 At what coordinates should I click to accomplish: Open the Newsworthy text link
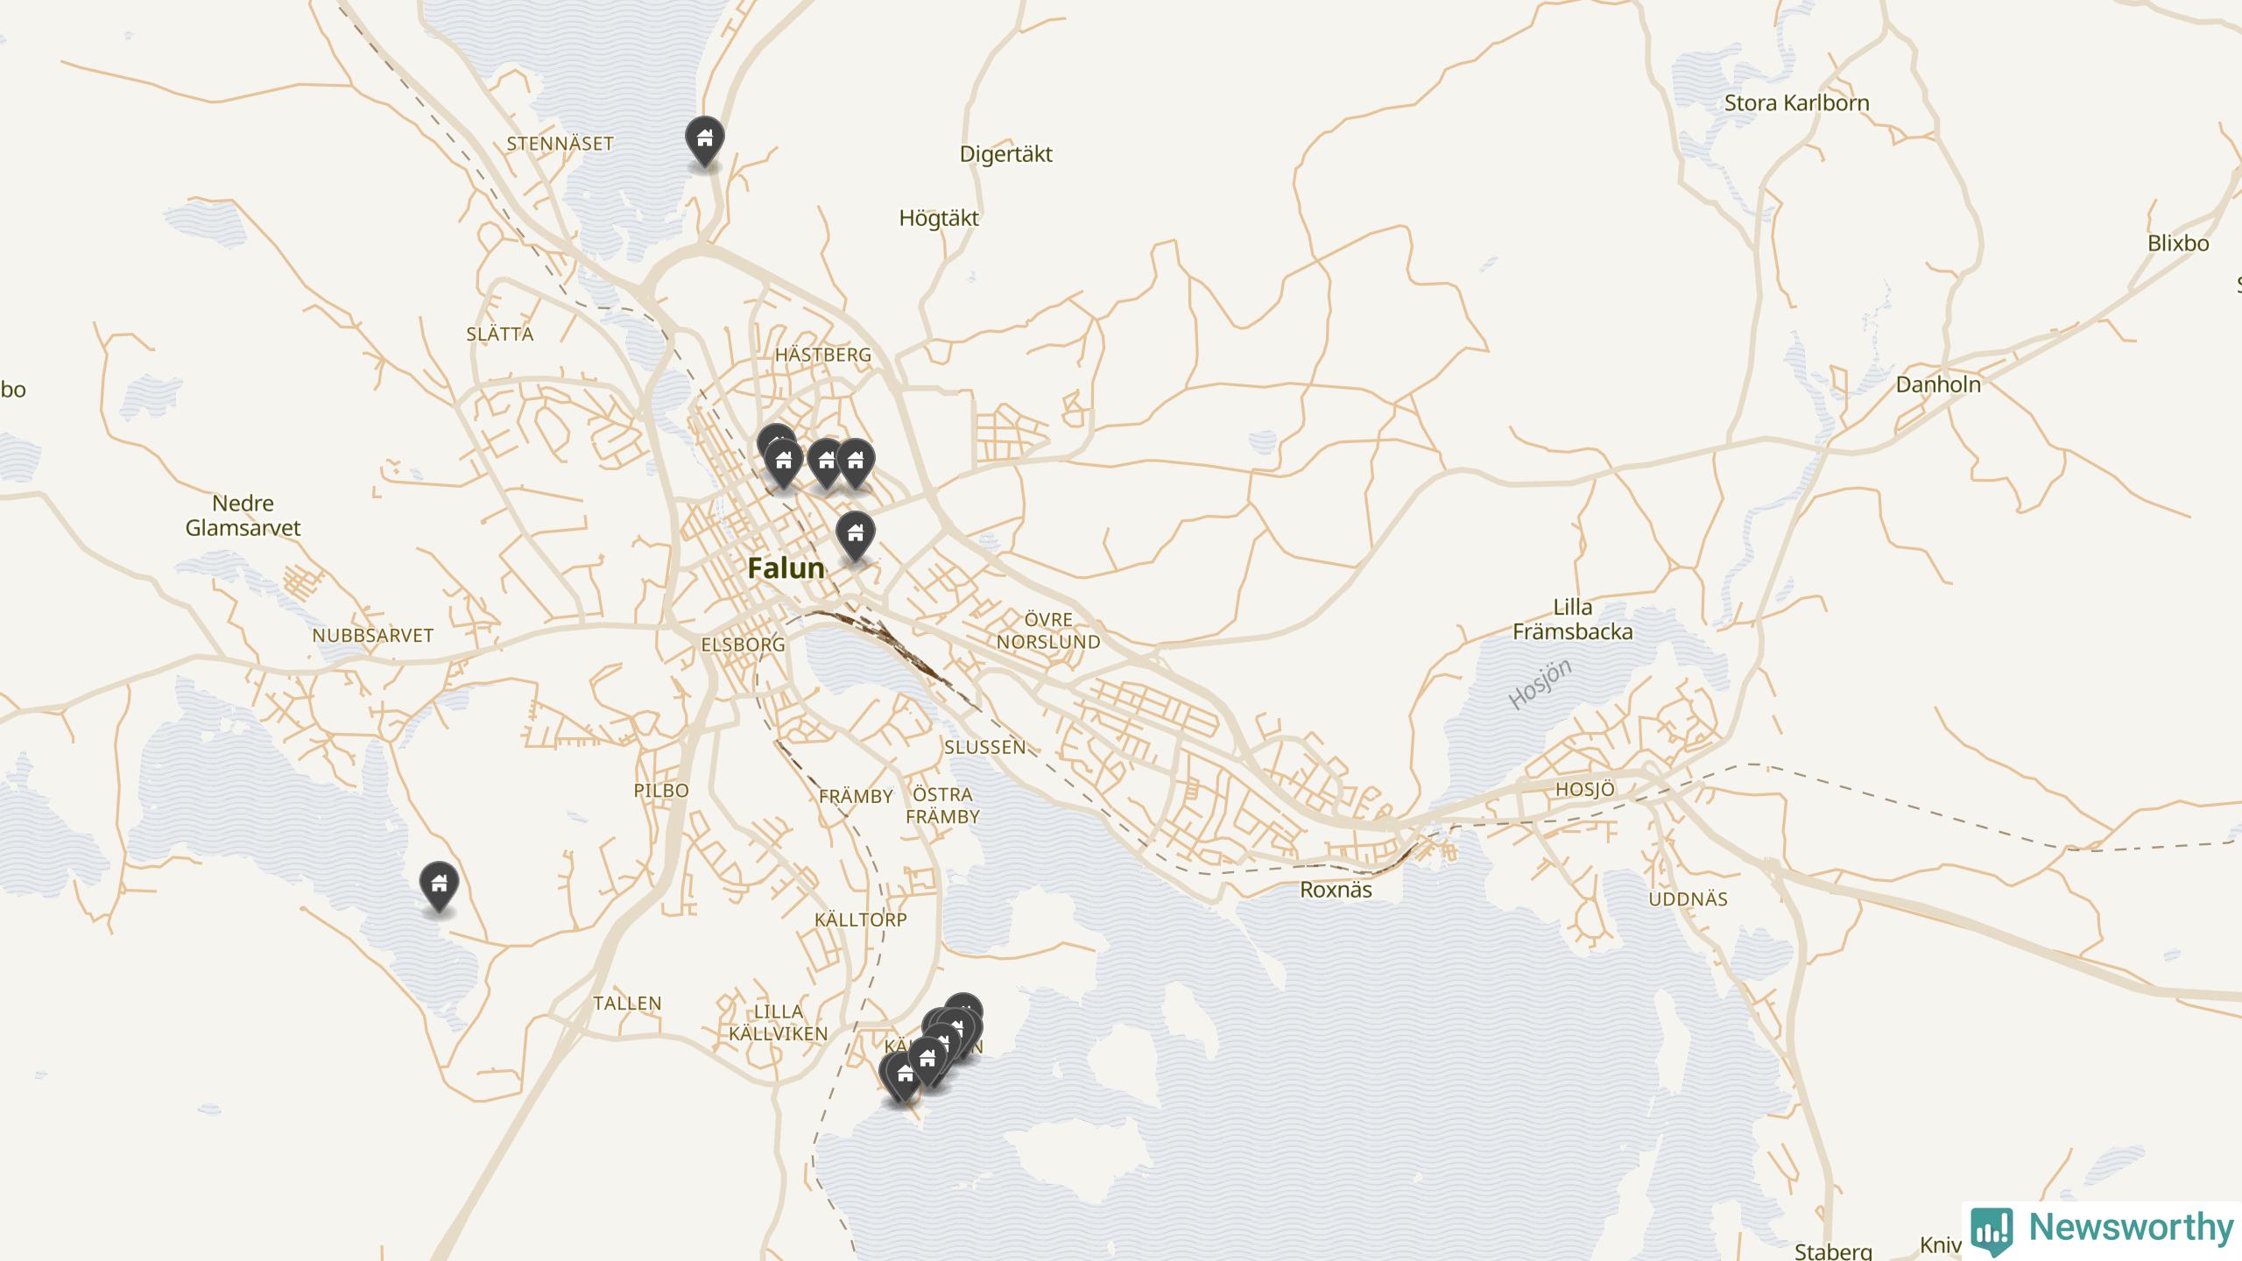pos(2132,1228)
